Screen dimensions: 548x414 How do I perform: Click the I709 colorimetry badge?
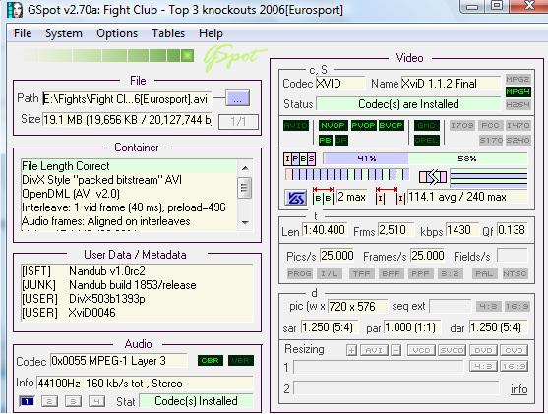[x=462, y=126]
